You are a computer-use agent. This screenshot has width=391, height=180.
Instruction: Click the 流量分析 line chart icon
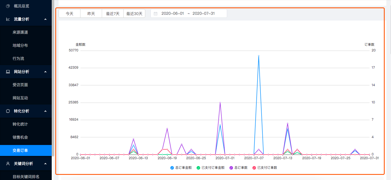click(x=8, y=19)
